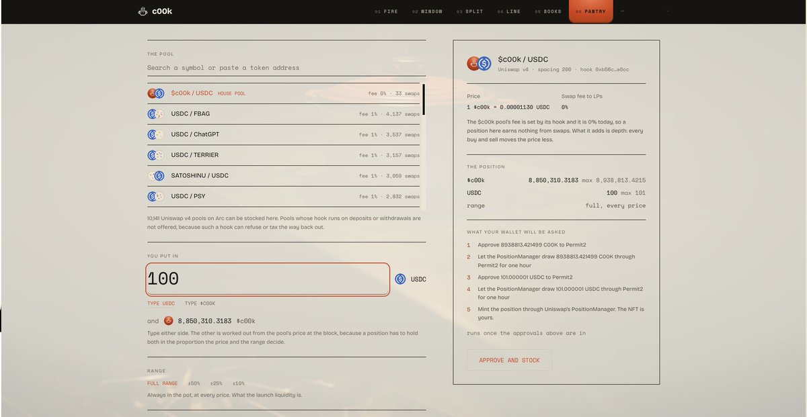Go to the 04 LINE tab

coord(509,11)
